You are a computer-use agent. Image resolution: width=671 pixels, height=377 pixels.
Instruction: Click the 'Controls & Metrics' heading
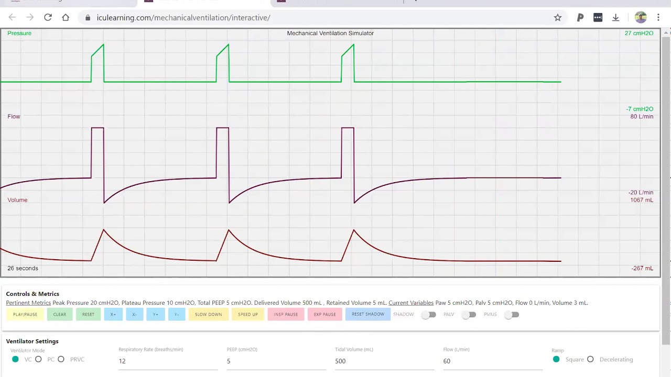[x=33, y=294]
